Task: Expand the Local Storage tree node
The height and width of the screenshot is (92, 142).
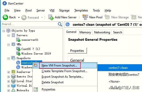Action: 8,81
